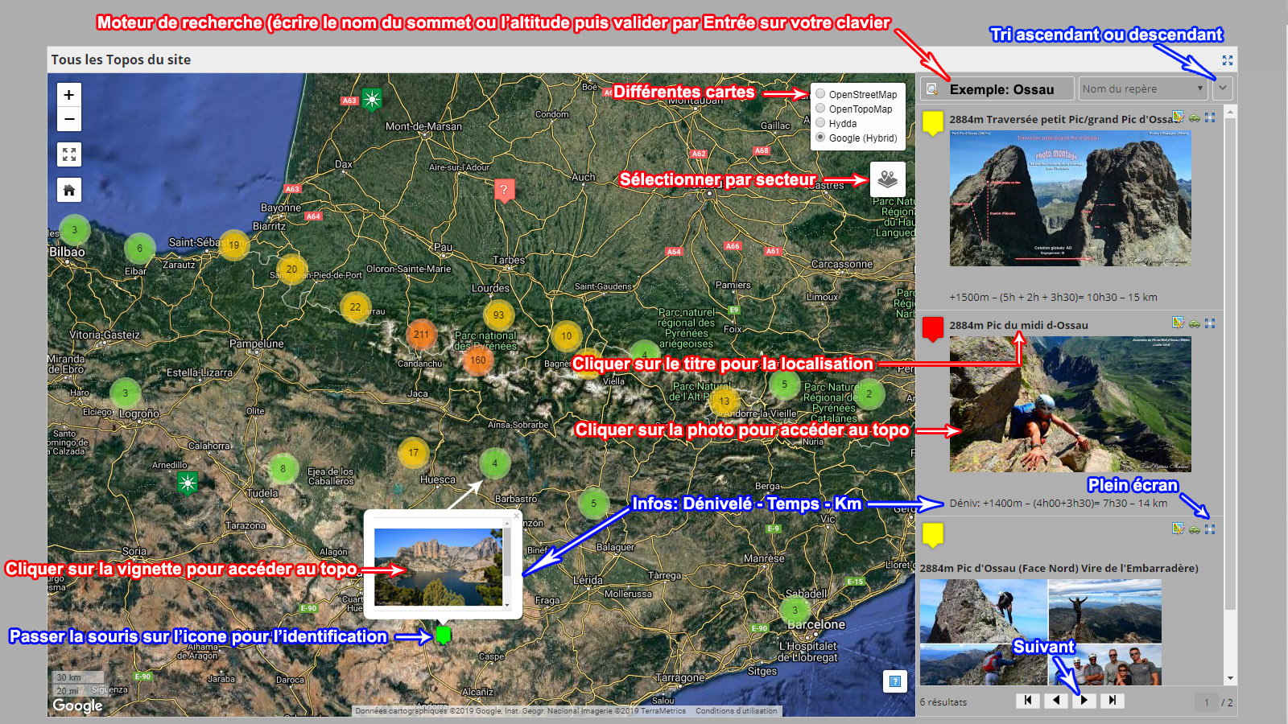Choose the Hydda map layer
This screenshot has width=1288, height=724.
coord(820,123)
